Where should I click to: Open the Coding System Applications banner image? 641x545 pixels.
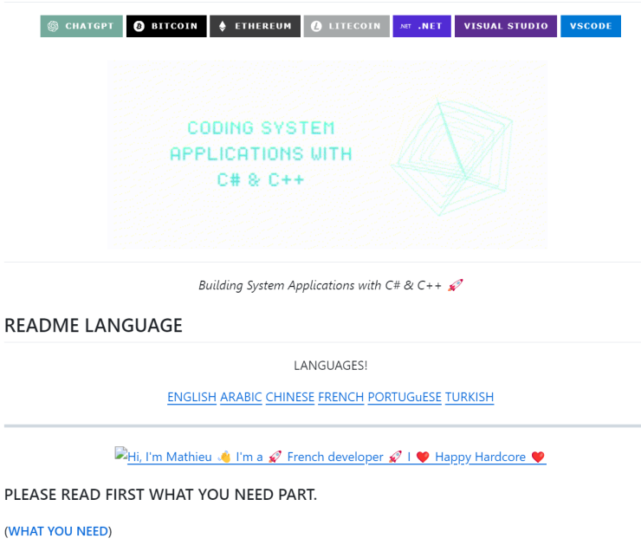(327, 154)
